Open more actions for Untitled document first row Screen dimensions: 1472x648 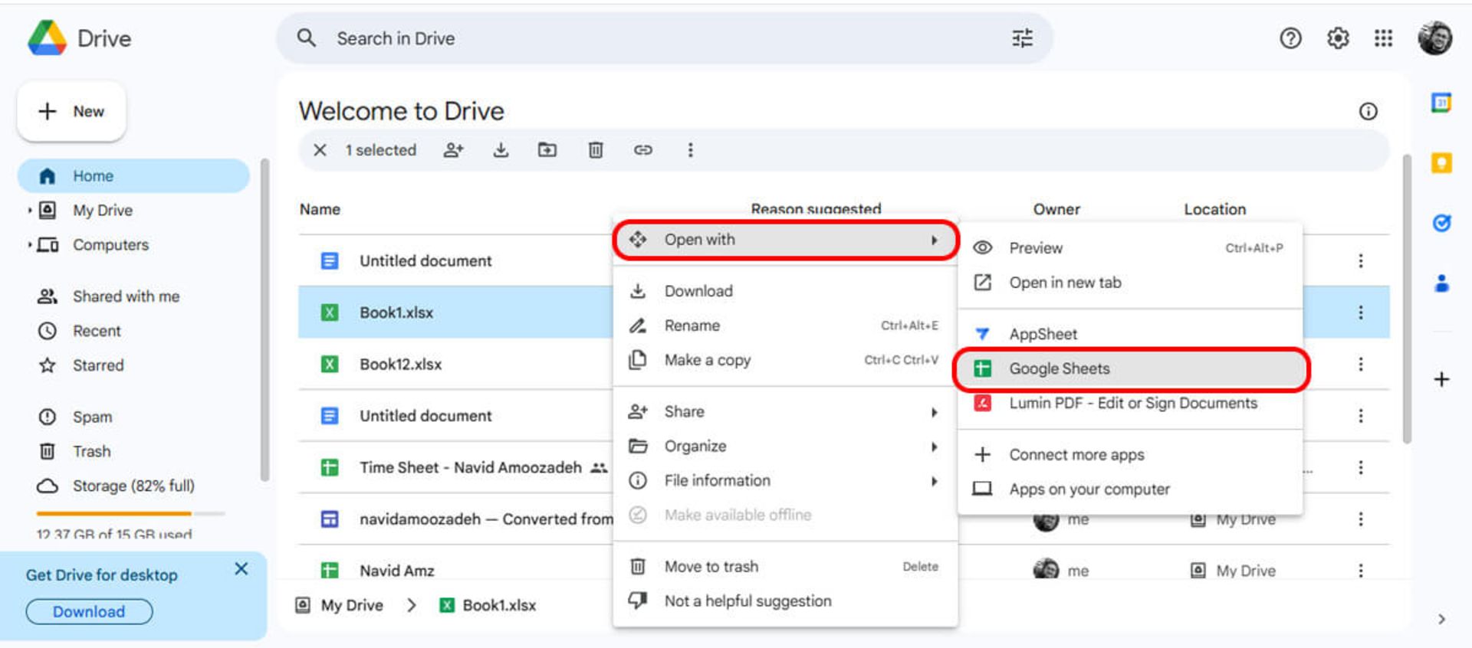pyautogui.click(x=1360, y=261)
